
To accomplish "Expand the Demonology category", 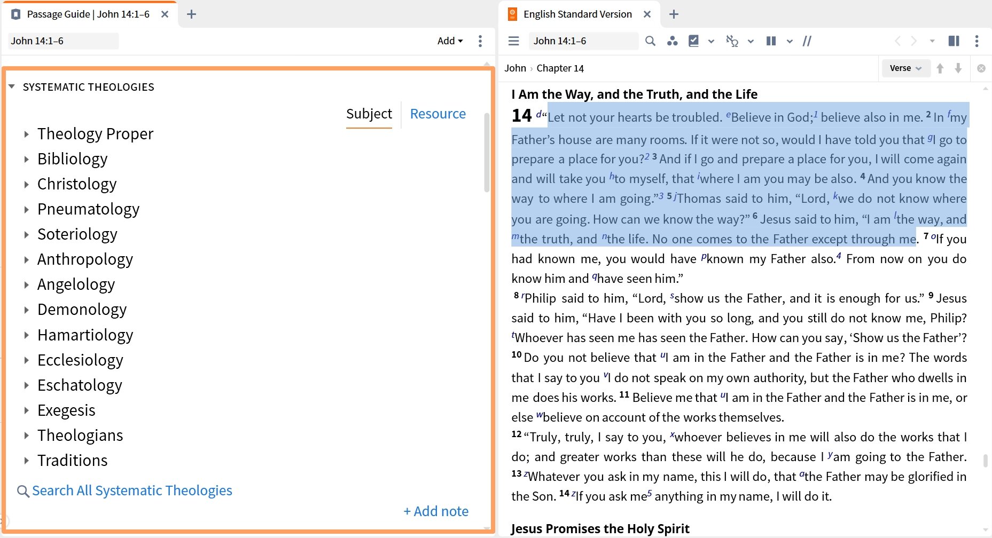I will coord(26,310).
